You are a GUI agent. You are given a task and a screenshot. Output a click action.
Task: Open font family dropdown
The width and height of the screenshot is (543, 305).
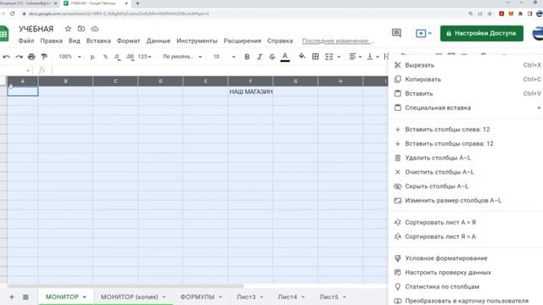[x=182, y=57]
